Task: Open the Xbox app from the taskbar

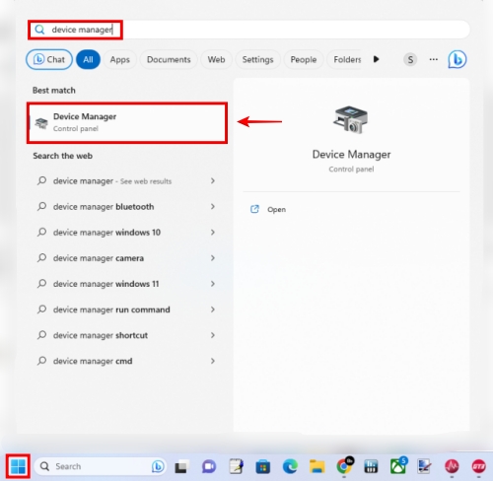Action: click(397, 466)
